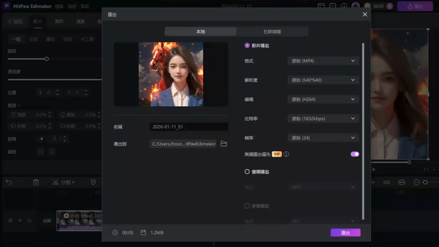Click the mute icon on the track header

point(30,221)
